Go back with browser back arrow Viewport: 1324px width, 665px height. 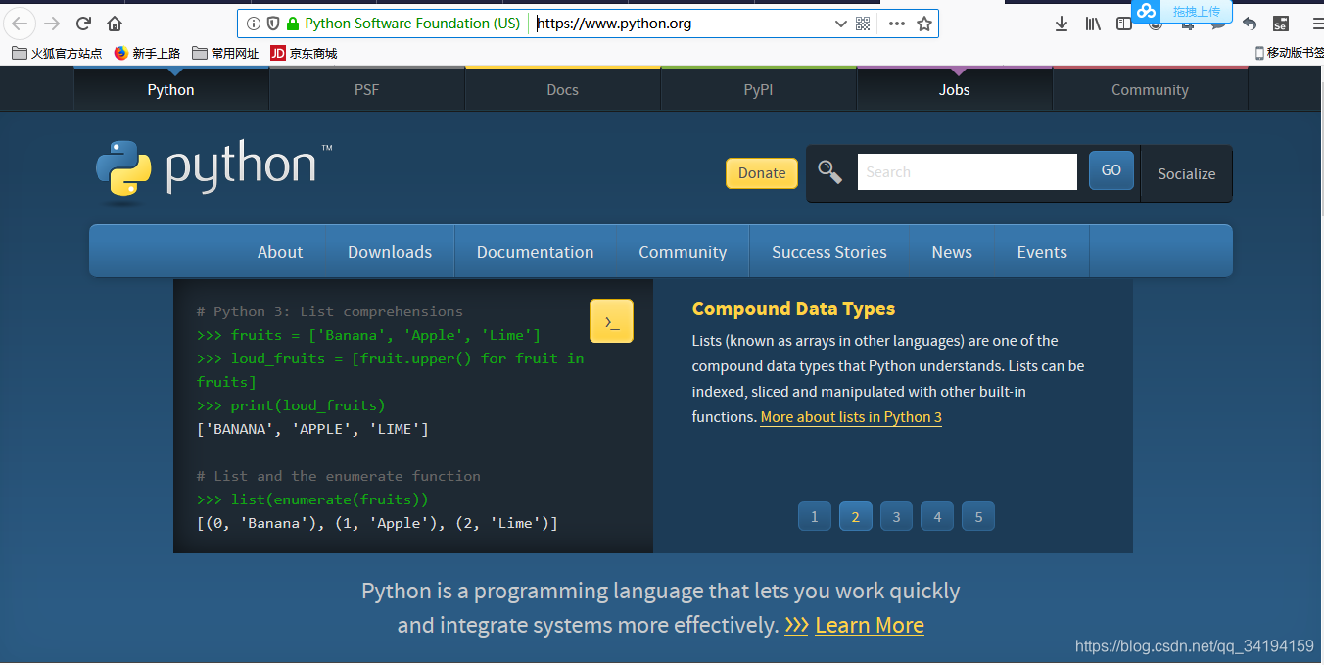click(x=20, y=24)
